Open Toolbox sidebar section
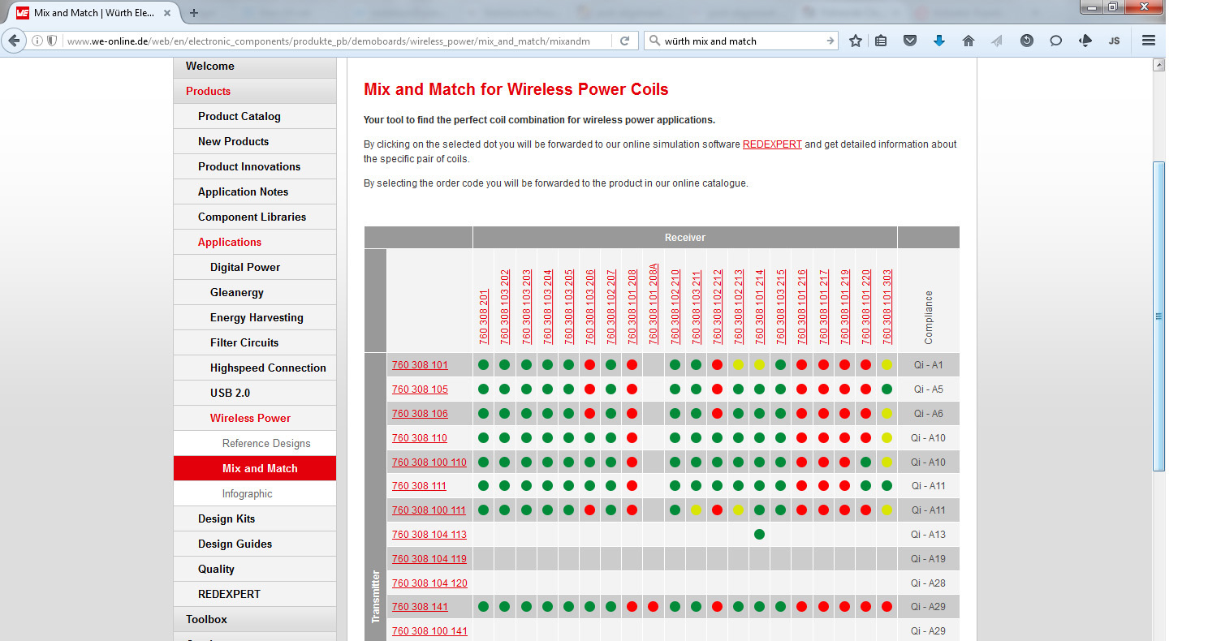 255,619
